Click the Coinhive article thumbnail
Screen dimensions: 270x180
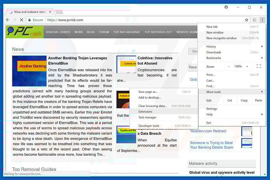coord(126,64)
